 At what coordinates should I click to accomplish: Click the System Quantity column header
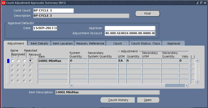tap(75, 55)
